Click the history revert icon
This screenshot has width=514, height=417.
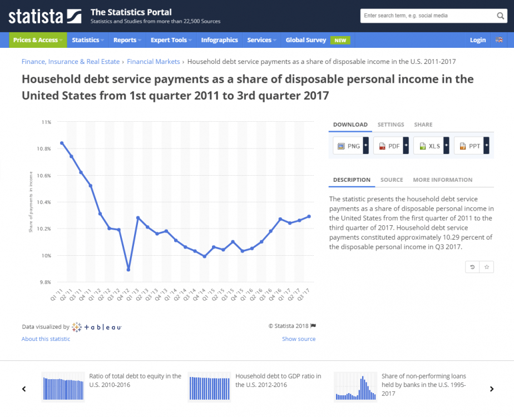(472, 267)
